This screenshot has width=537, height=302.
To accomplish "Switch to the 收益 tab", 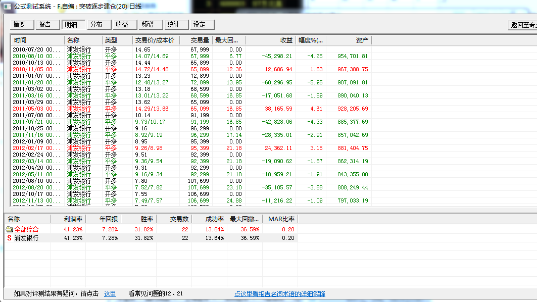I will click(125, 25).
